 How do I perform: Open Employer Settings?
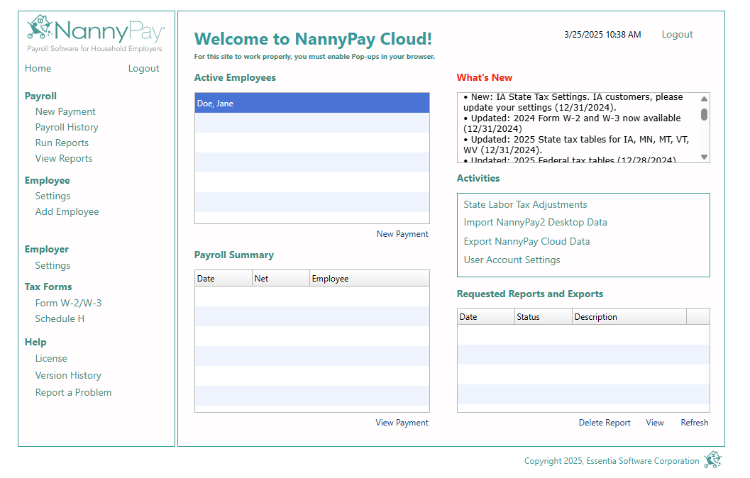53,265
